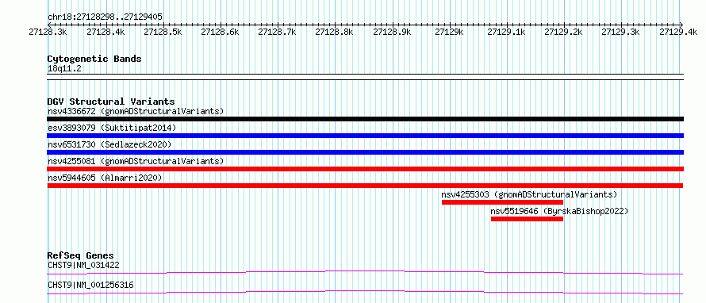The height and width of the screenshot is (303, 706).
Task: Click the chr18:27128298..27129405 region label
Action: [x=105, y=17]
